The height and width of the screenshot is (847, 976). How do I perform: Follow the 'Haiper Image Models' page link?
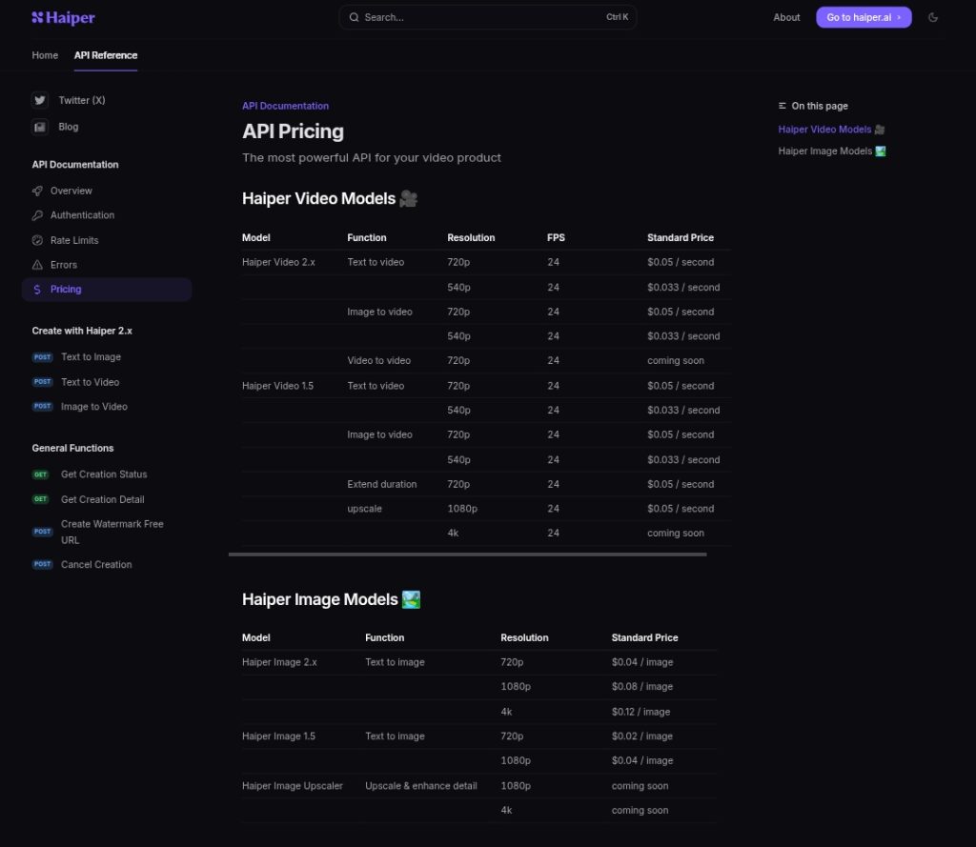point(824,150)
